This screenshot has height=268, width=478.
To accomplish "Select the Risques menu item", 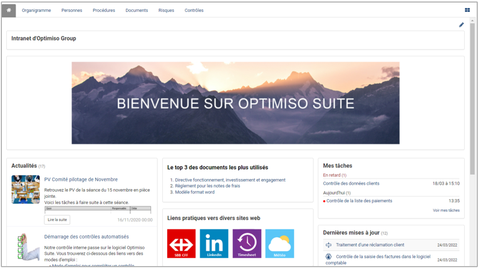I will tap(166, 10).
